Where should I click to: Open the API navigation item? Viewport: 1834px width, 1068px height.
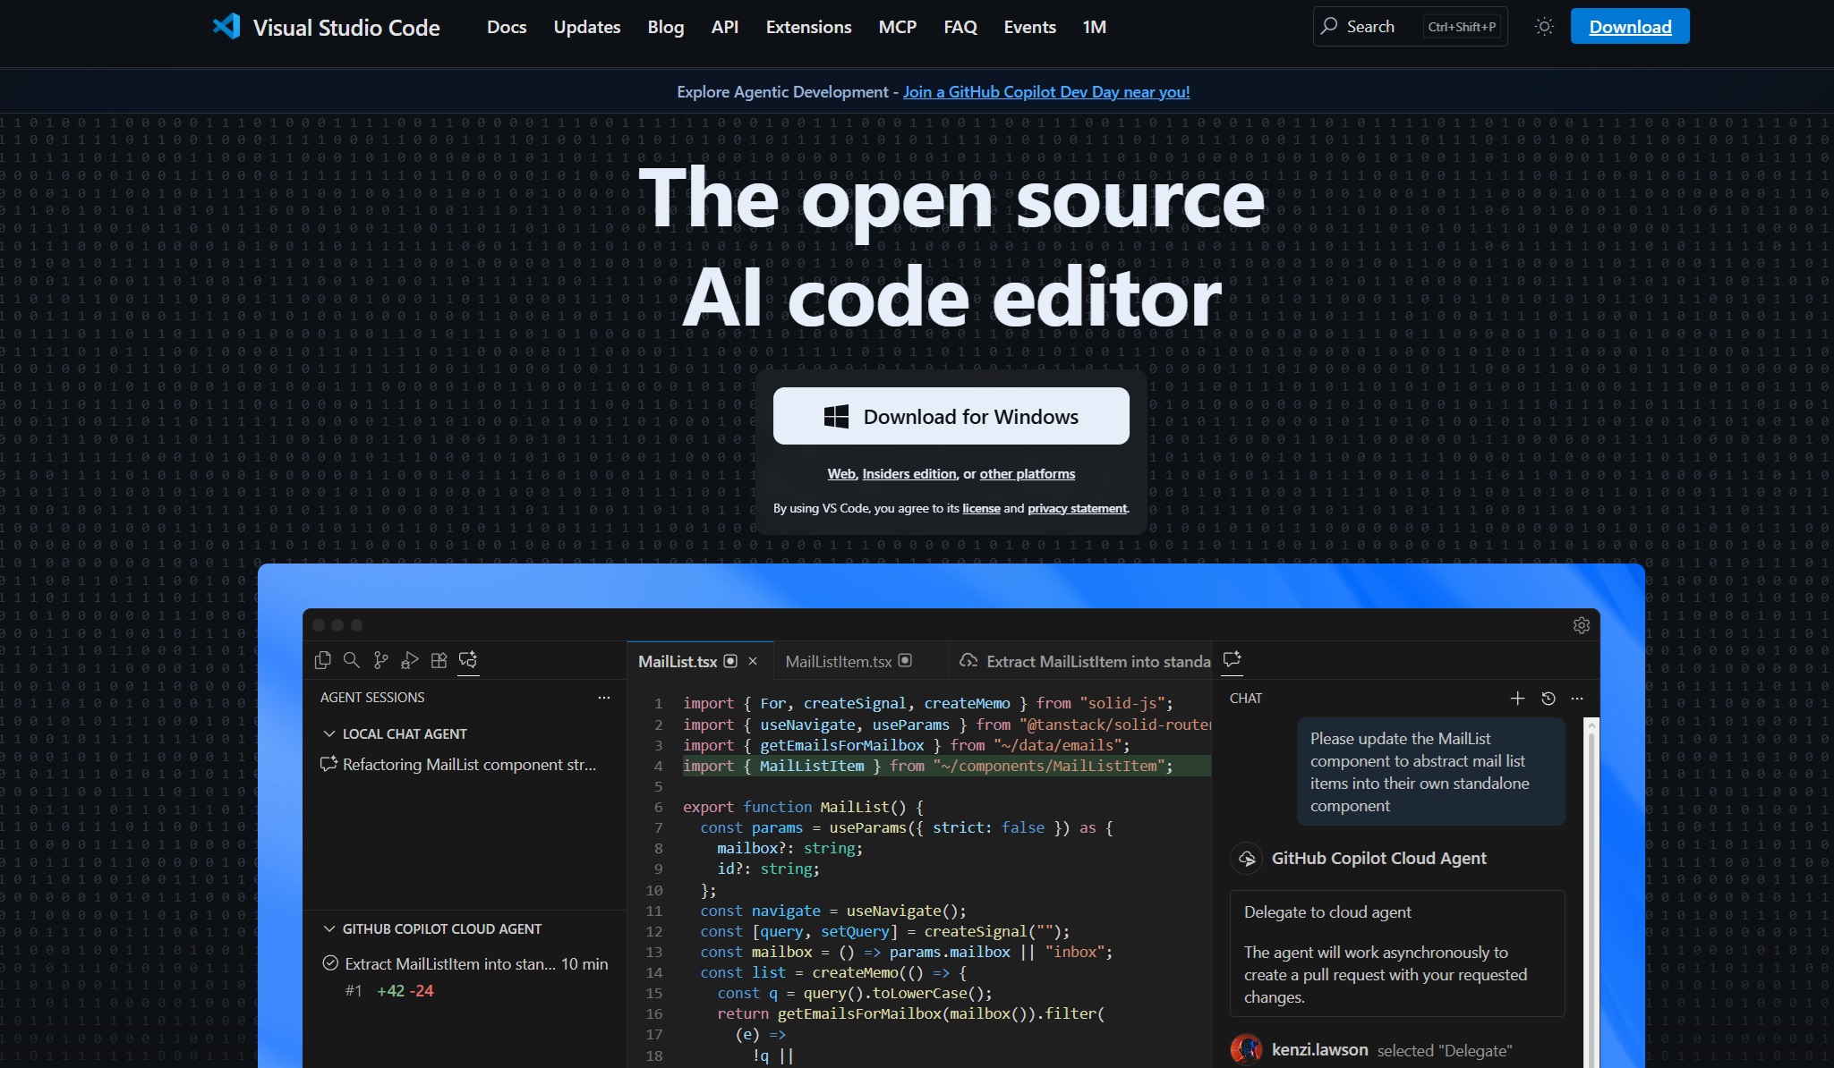725,27
